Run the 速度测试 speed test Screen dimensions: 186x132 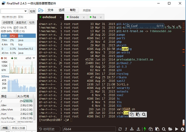point(21,22)
